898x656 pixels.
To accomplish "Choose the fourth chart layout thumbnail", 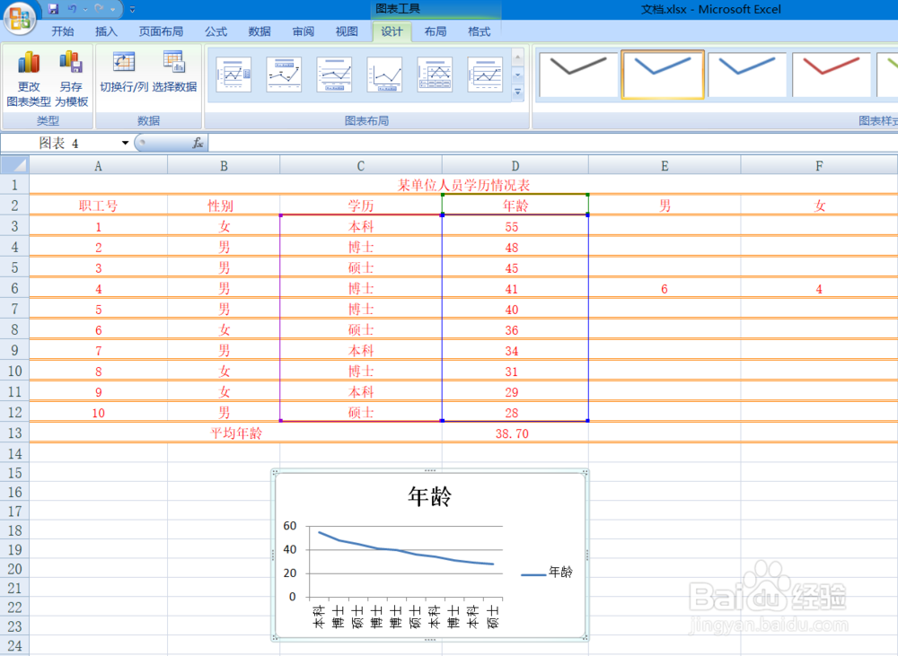I will pos(384,74).
